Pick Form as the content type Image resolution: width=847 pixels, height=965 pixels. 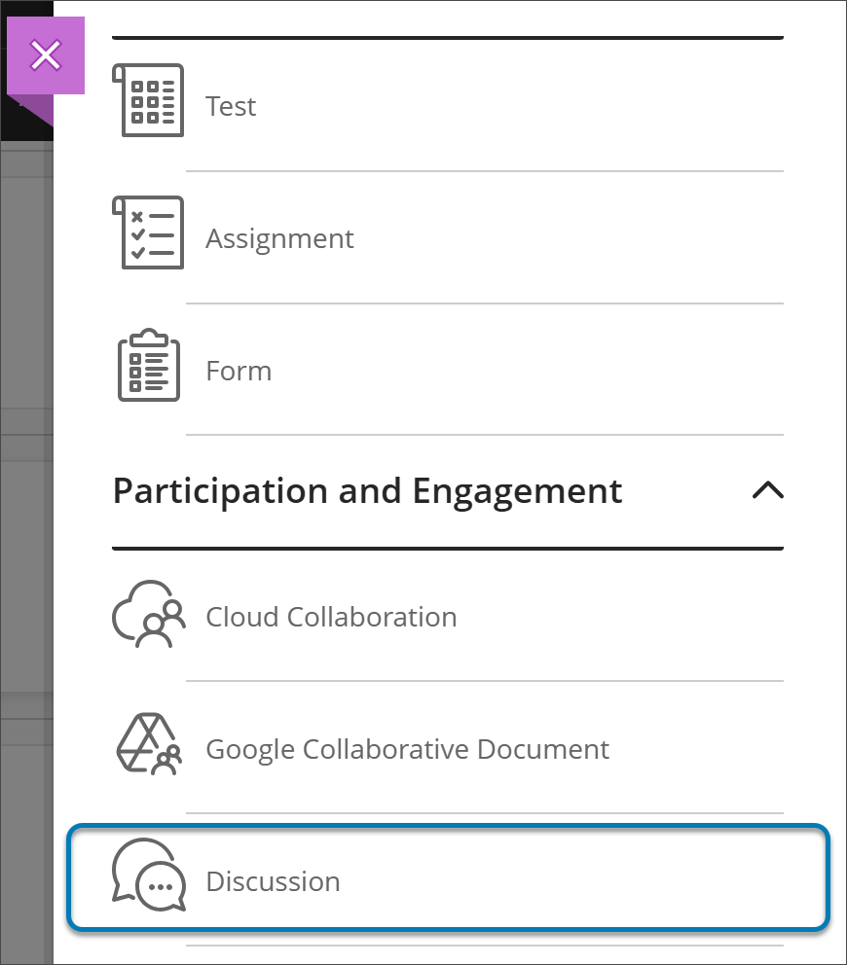pyautogui.click(x=239, y=370)
